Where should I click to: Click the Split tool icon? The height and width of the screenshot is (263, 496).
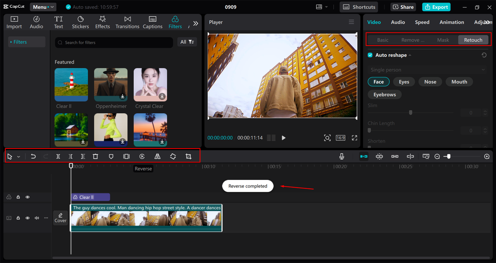click(58, 156)
